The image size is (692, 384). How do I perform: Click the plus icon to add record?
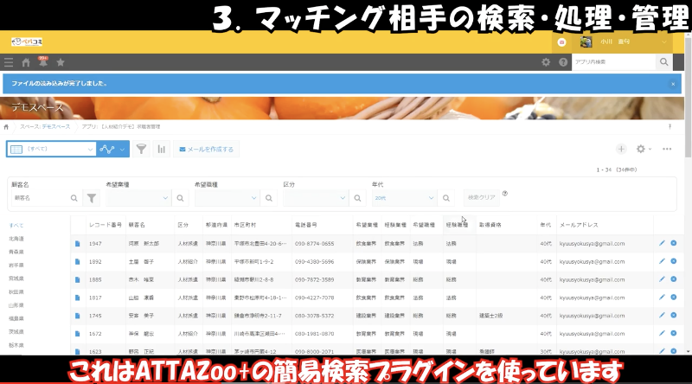tap(620, 149)
